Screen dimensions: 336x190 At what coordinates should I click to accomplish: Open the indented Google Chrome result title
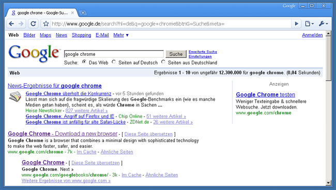coord(43,163)
